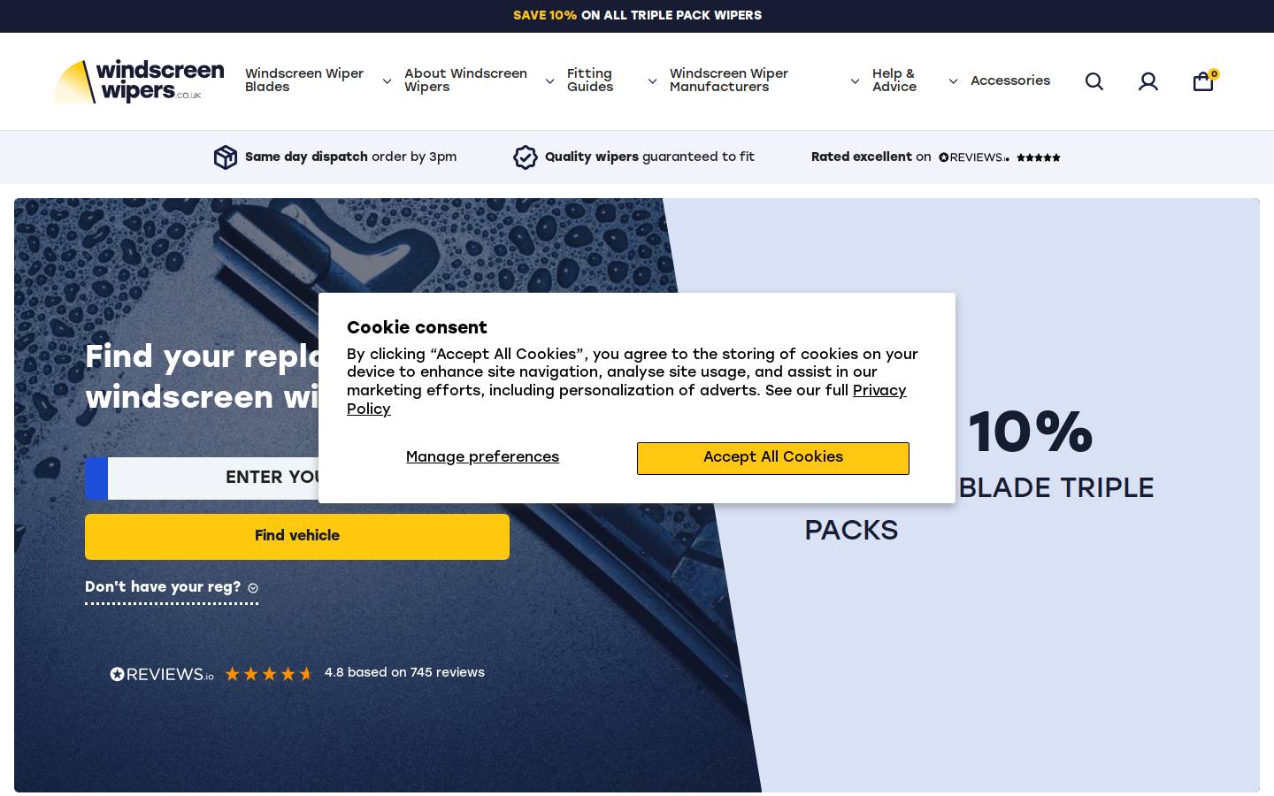
Task: Open Manage preferences for cookies
Action: click(x=482, y=457)
